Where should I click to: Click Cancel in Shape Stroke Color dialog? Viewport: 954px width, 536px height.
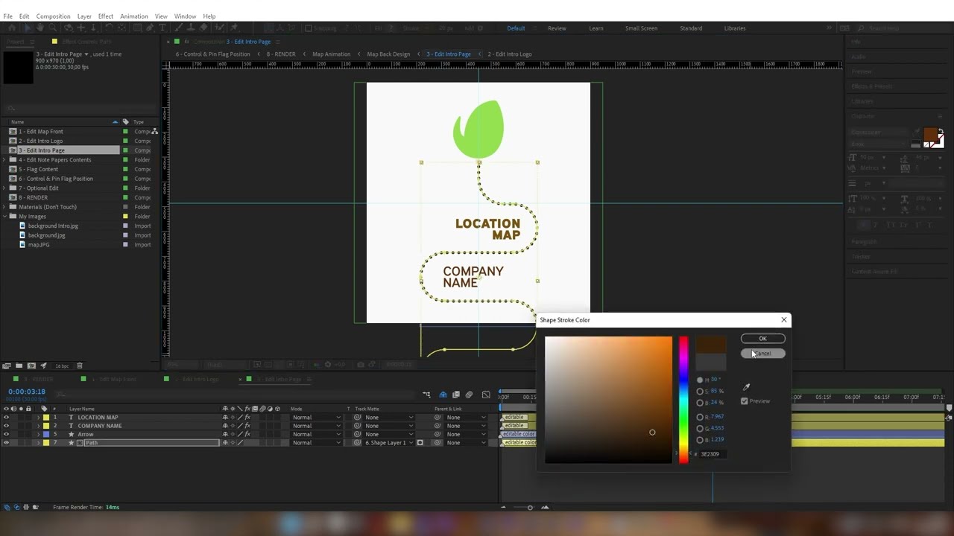pos(762,354)
